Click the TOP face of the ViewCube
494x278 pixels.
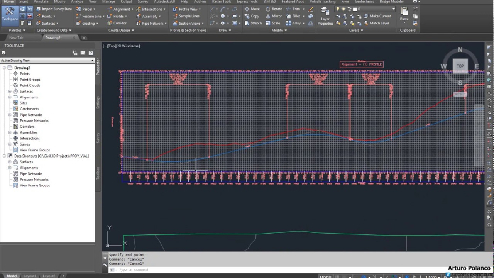[x=460, y=66]
